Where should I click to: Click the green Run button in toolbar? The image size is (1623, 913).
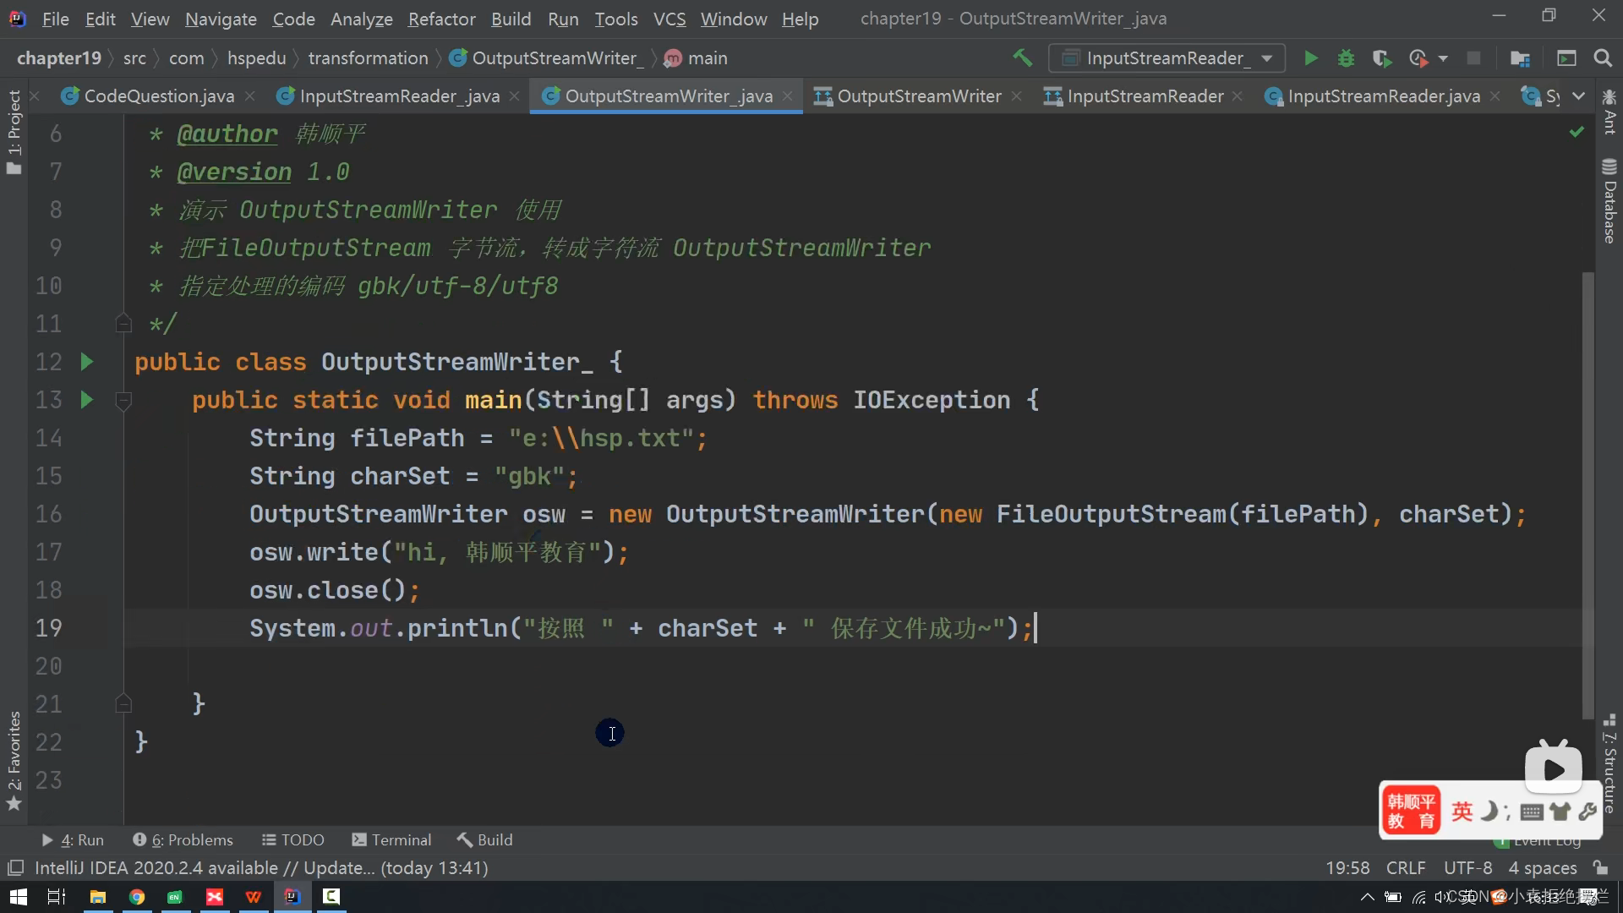click(x=1310, y=58)
